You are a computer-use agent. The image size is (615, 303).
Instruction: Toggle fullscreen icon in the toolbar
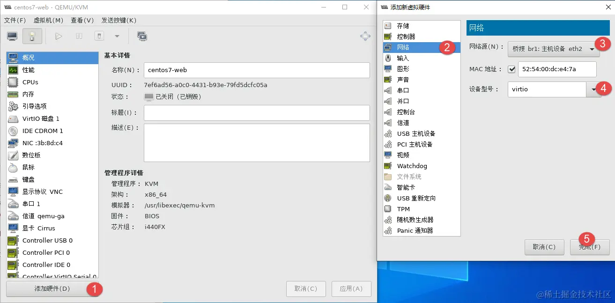[365, 36]
